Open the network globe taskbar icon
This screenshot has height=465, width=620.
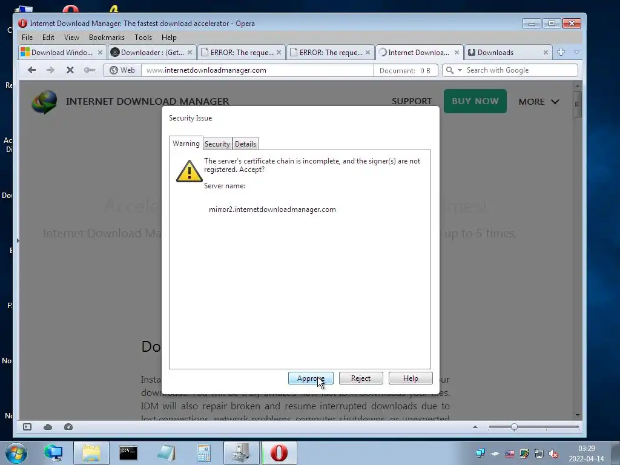pyautogui.click(x=53, y=453)
